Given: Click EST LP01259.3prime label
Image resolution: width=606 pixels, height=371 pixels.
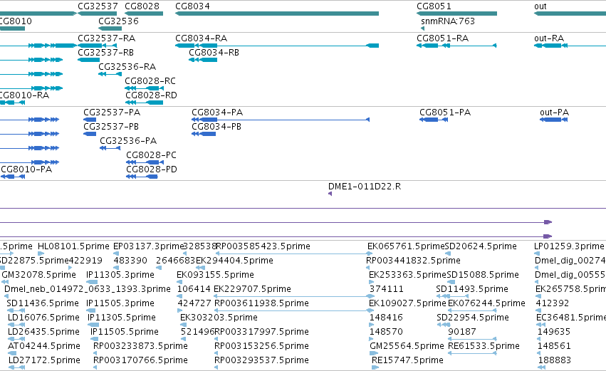Looking at the screenshot, I should pyautogui.click(x=569, y=246).
